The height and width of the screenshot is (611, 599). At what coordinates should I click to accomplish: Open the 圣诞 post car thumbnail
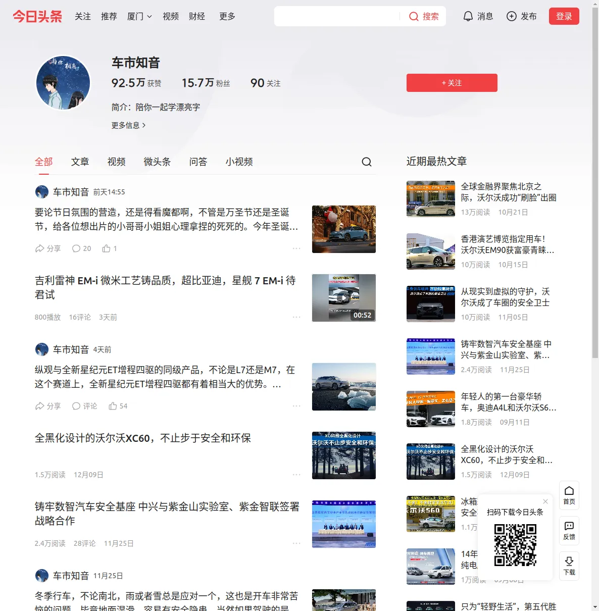click(x=344, y=229)
